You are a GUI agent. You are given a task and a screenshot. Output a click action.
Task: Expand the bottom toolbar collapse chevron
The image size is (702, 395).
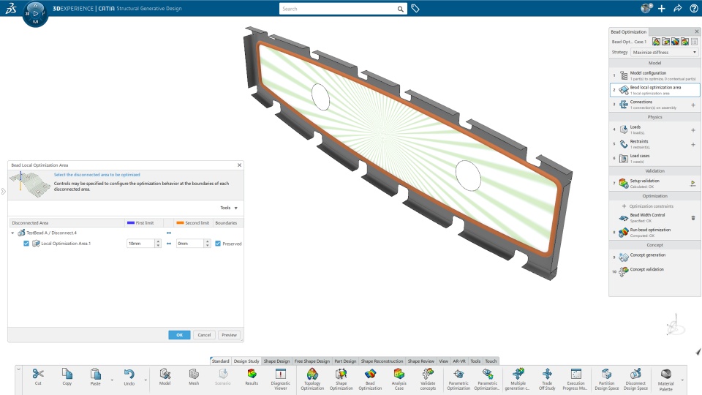[18, 369]
